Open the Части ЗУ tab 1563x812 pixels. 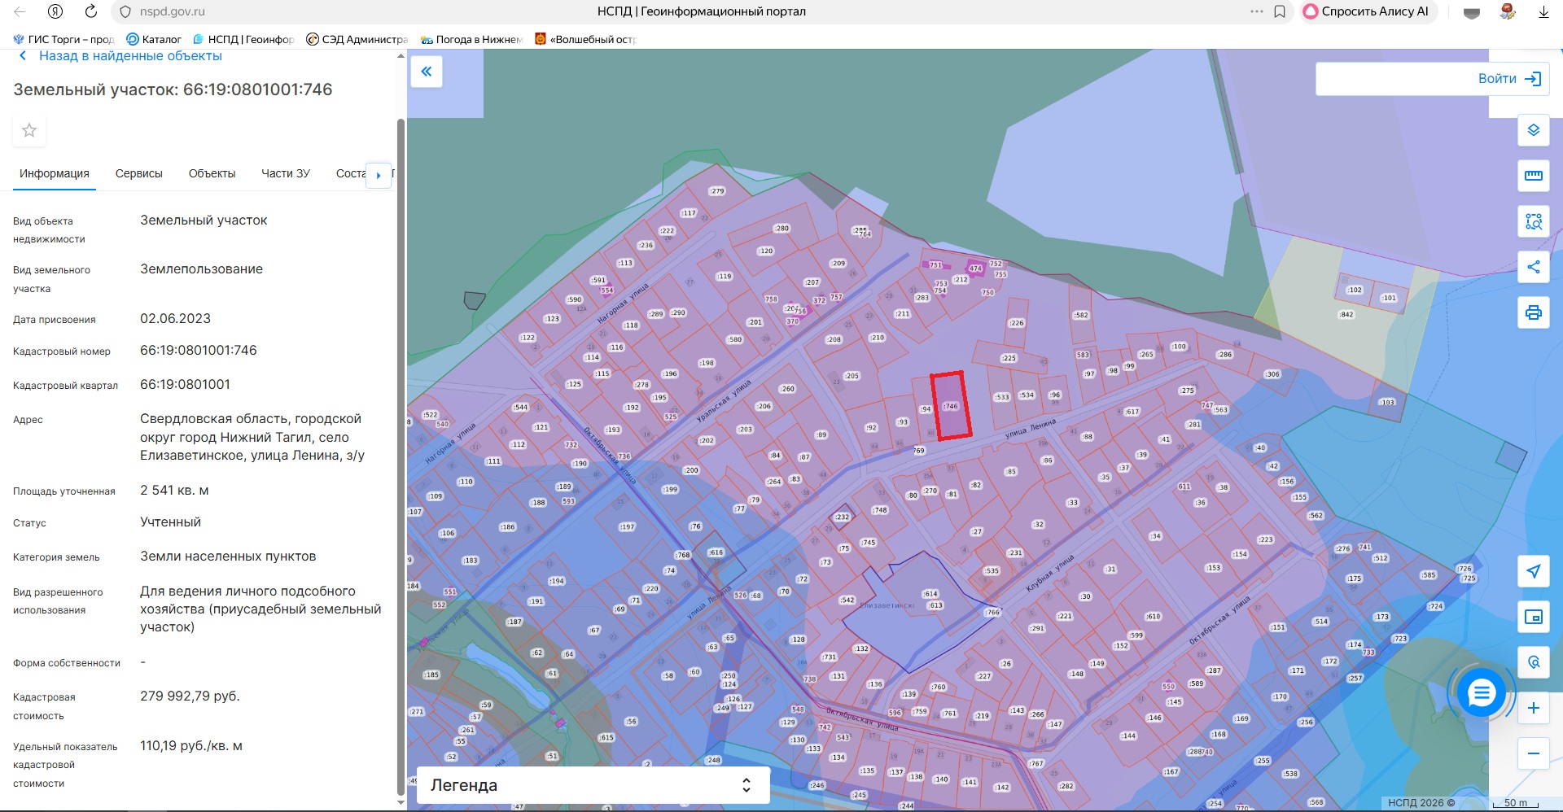[x=285, y=173]
